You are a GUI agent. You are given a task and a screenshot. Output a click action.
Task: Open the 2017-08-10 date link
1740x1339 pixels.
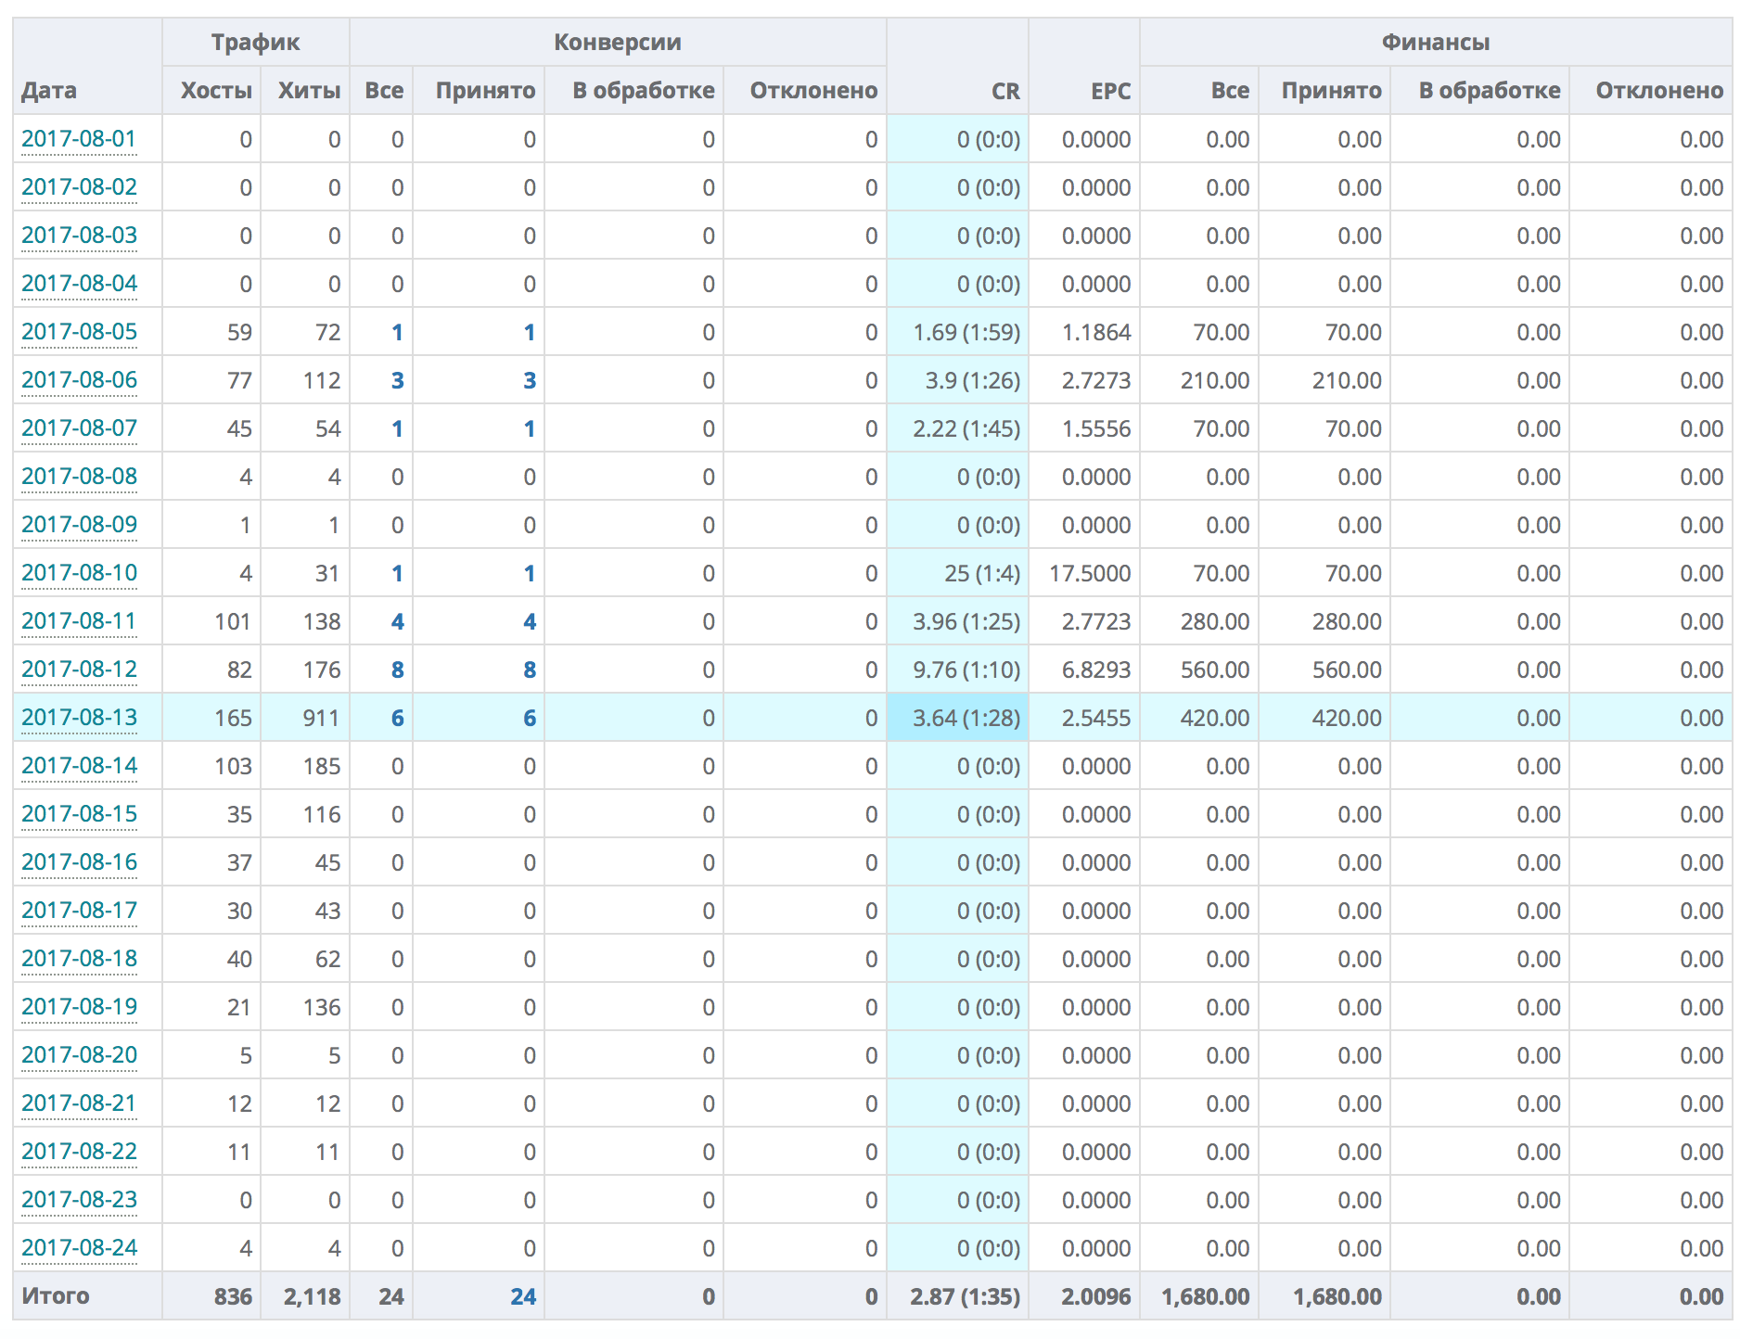(x=79, y=573)
